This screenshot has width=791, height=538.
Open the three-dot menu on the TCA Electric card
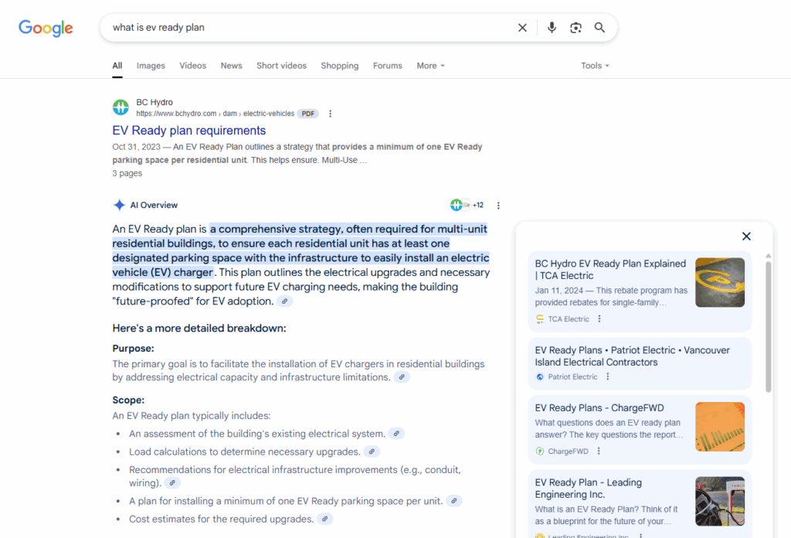point(599,318)
